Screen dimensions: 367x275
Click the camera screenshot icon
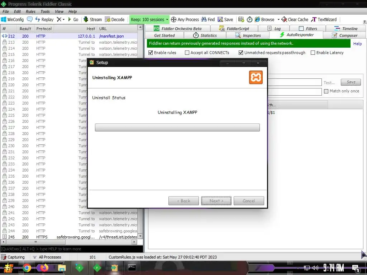[241, 19]
